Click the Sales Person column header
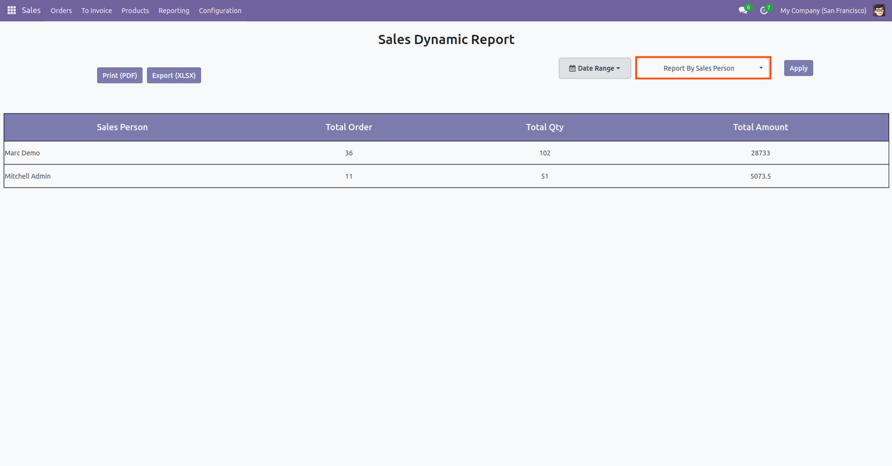Screen dimensions: 892x466 click(122, 127)
